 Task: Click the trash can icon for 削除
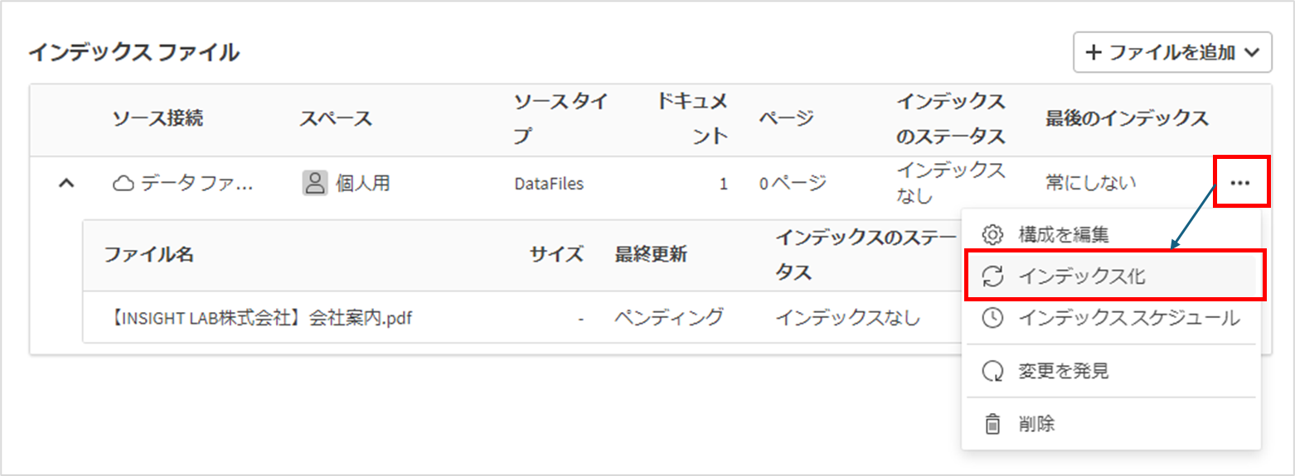pos(992,424)
